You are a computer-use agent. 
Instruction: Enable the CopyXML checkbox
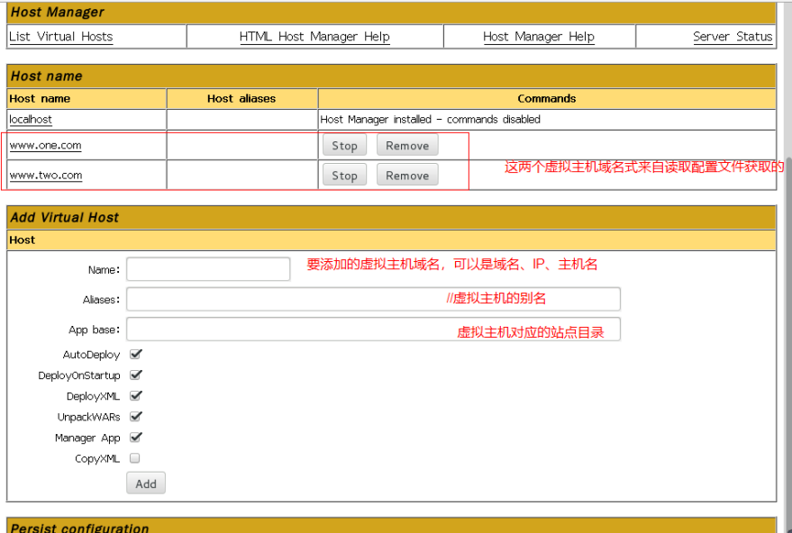[136, 458]
